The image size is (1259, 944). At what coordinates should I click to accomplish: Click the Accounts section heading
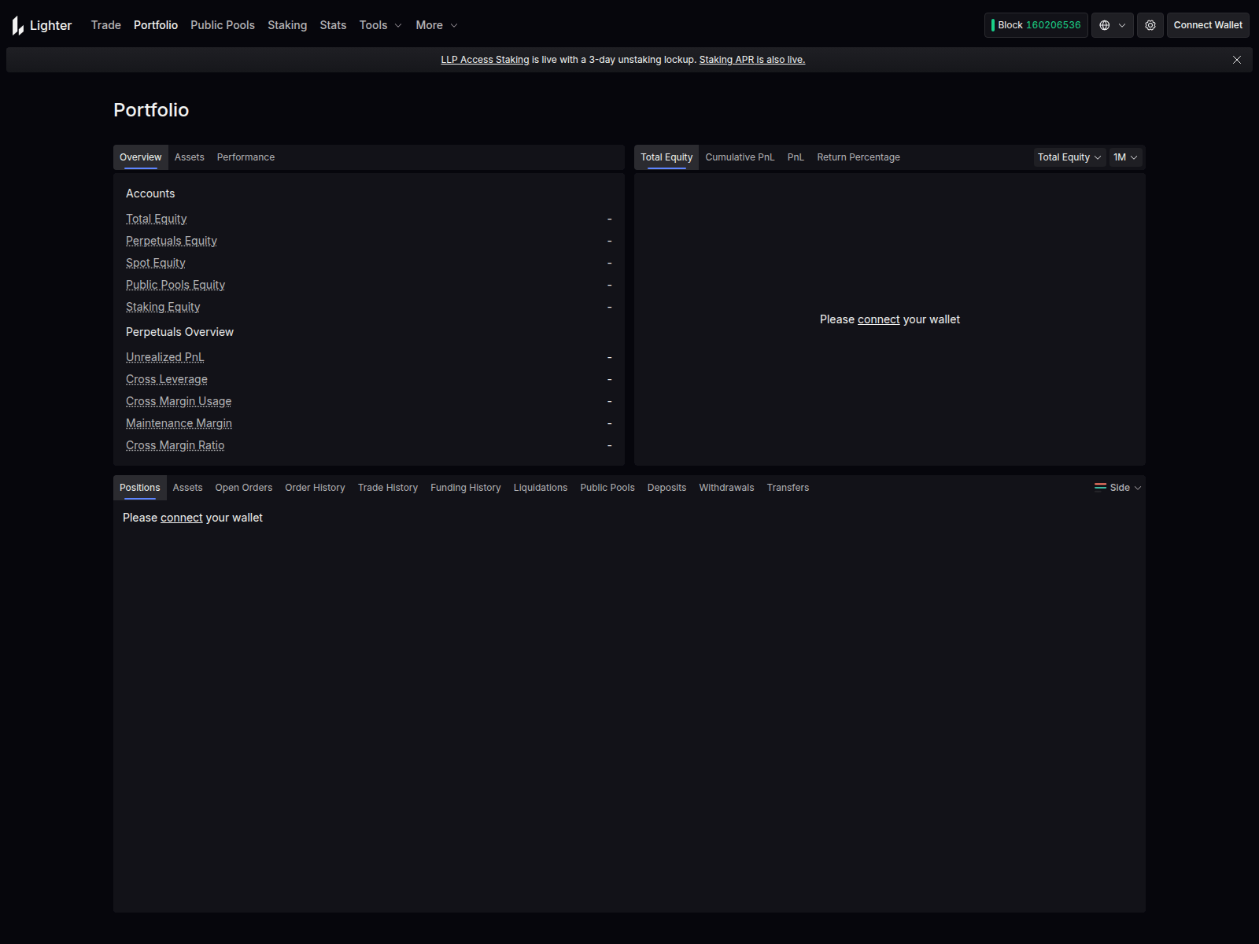click(x=150, y=194)
